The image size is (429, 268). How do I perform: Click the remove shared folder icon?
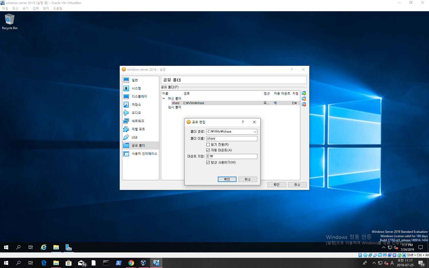point(304,105)
